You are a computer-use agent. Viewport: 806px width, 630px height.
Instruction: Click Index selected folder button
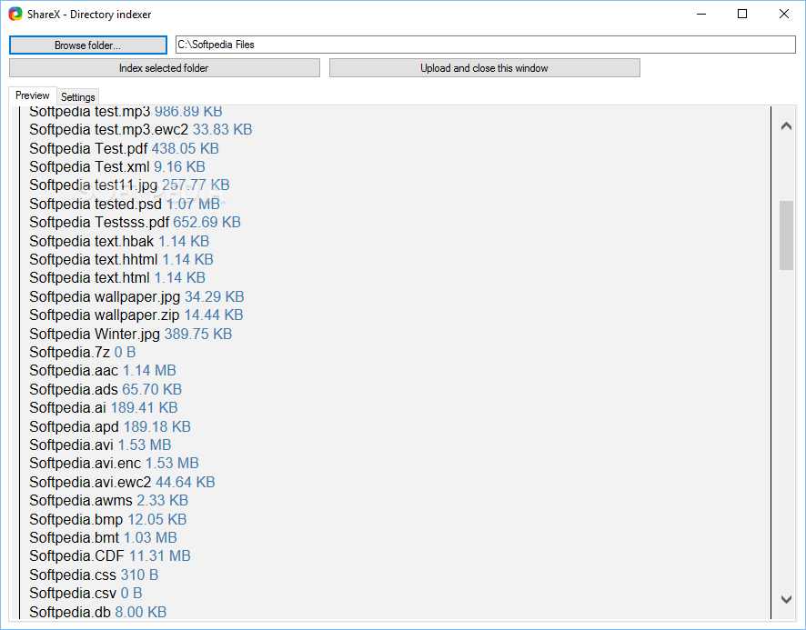point(165,68)
